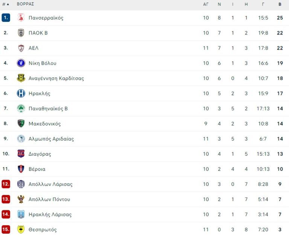Sort standings by Β points column
The height and width of the screenshot is (237, 289).
(280, 4)
